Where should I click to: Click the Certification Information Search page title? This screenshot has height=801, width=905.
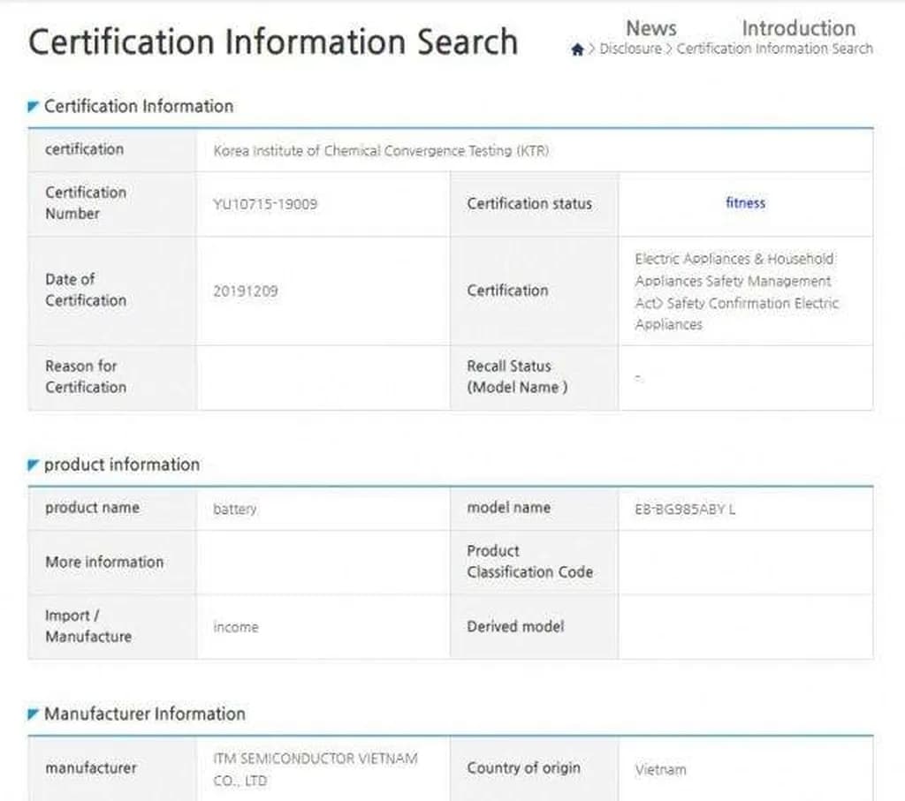point(272,42)
